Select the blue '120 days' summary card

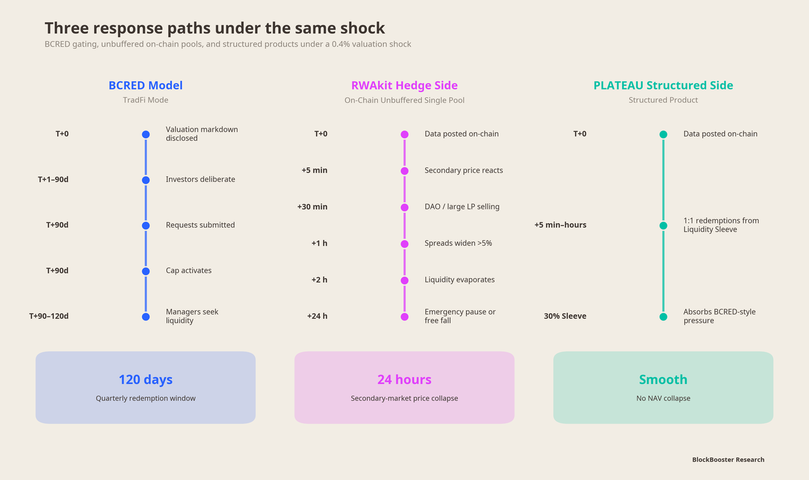tap(145, 387)
